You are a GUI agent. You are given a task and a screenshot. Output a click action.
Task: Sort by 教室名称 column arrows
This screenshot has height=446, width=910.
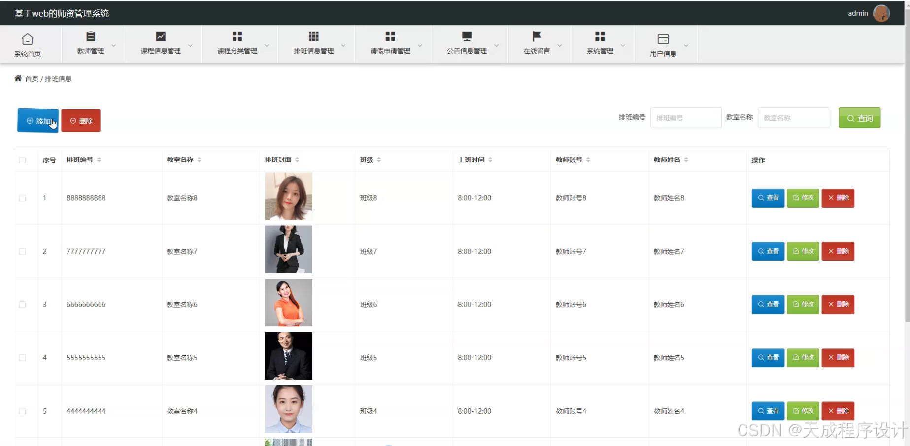(199, 159)
